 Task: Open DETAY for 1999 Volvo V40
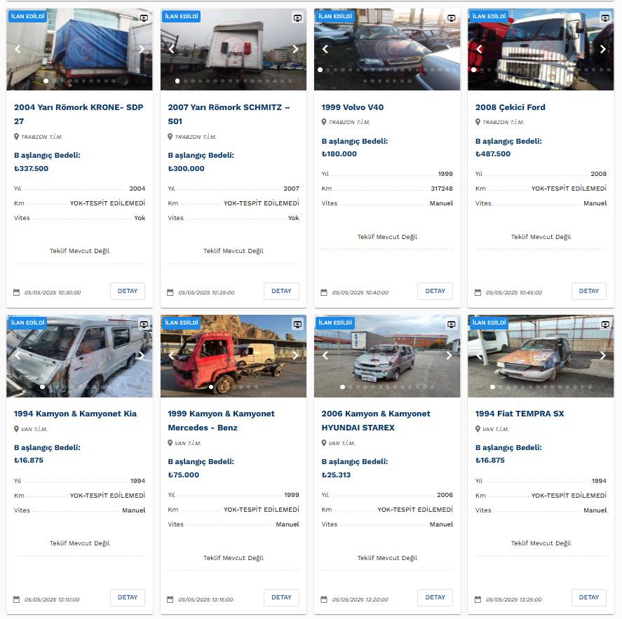coord(435,291)
